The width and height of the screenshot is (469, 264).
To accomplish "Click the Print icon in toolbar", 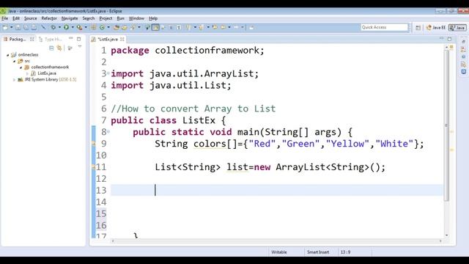I will [34, 27].
